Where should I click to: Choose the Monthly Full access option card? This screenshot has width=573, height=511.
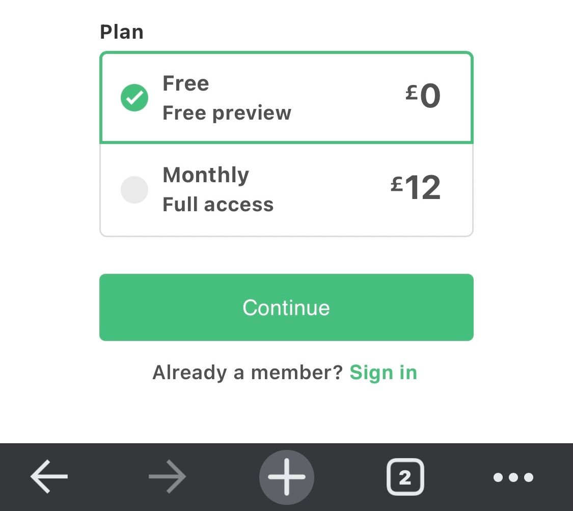click(x=286, y=190)
